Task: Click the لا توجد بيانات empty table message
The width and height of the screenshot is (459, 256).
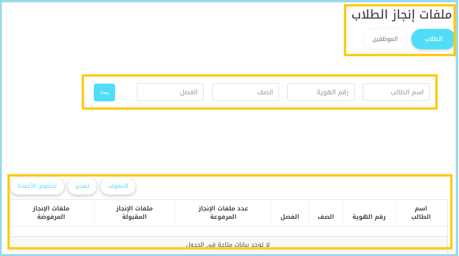Action: pyautogui.click(x=228, y=244)
